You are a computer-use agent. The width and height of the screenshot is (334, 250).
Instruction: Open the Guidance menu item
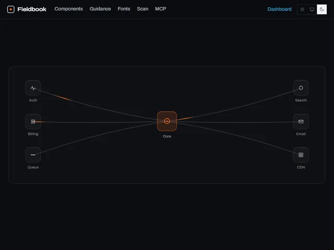(100, 9)
